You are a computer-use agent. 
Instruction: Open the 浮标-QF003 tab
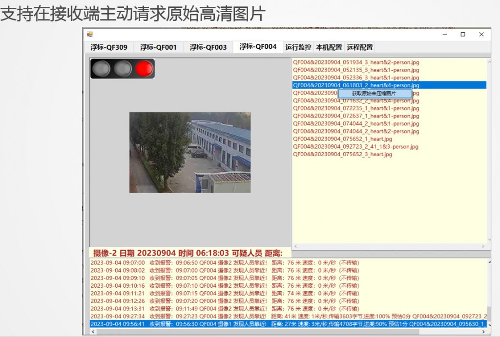coord(208,47)
